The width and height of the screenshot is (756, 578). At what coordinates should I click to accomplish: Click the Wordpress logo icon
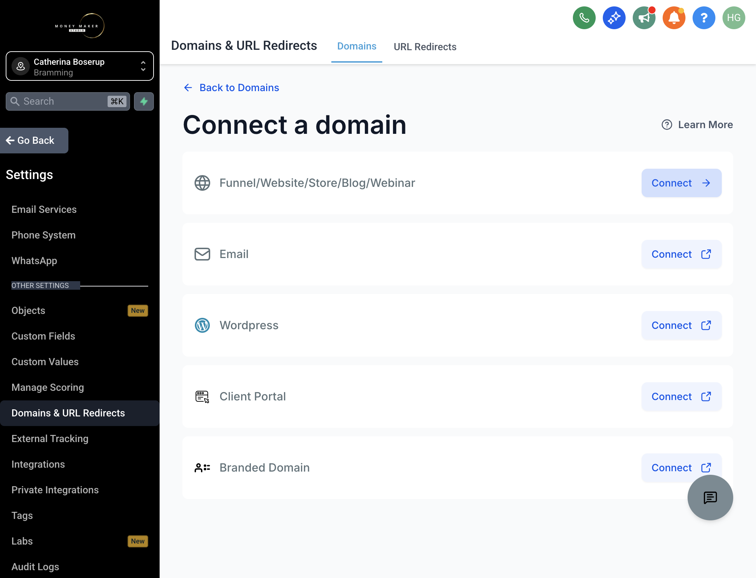point(202,325)
